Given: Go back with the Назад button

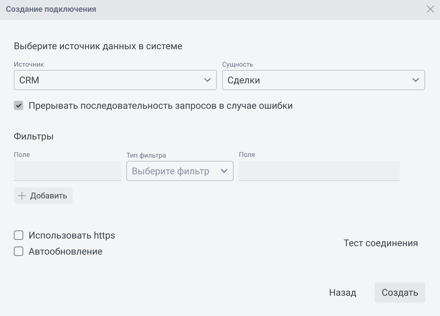Looking at the screenshot, I should (343, 293).
